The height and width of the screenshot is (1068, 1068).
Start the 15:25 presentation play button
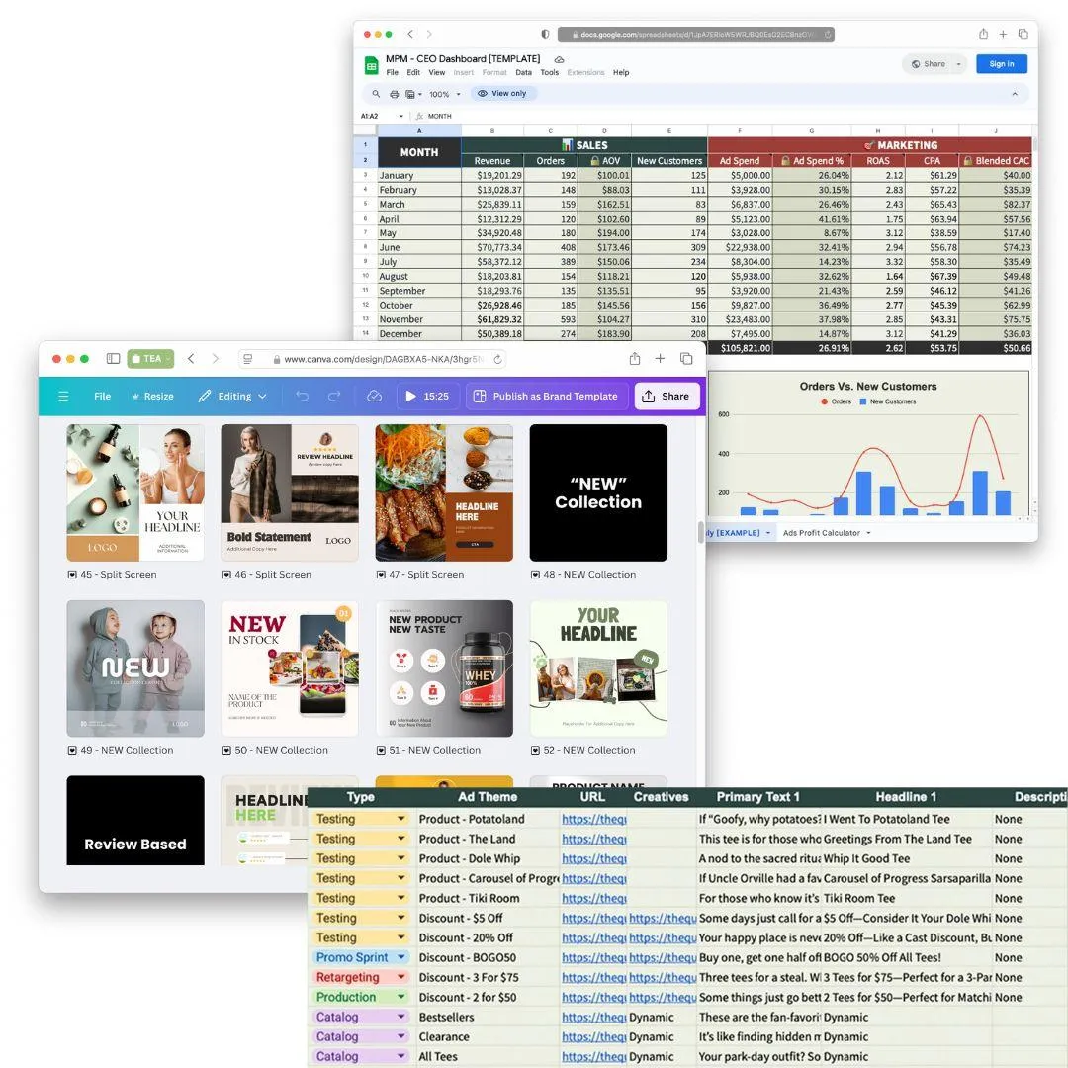410,397
